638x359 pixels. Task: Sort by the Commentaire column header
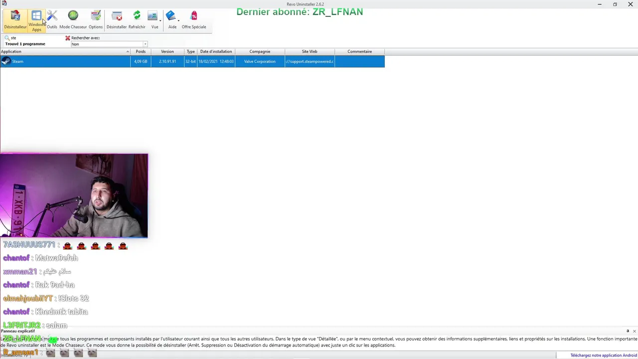pyautogui.click(x=360, y=51)
